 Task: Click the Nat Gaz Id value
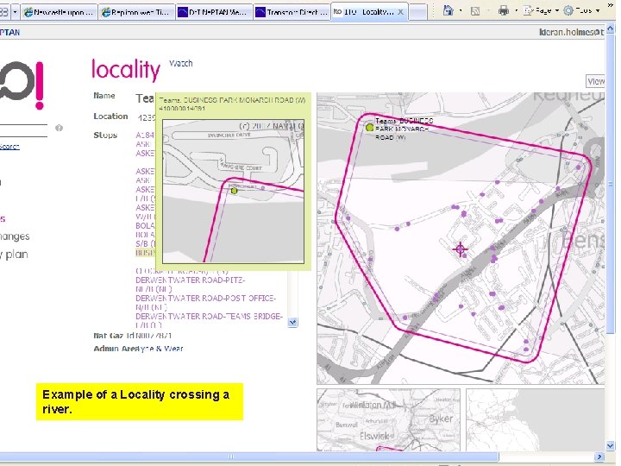pyautogui.click(x=154, y=336)
